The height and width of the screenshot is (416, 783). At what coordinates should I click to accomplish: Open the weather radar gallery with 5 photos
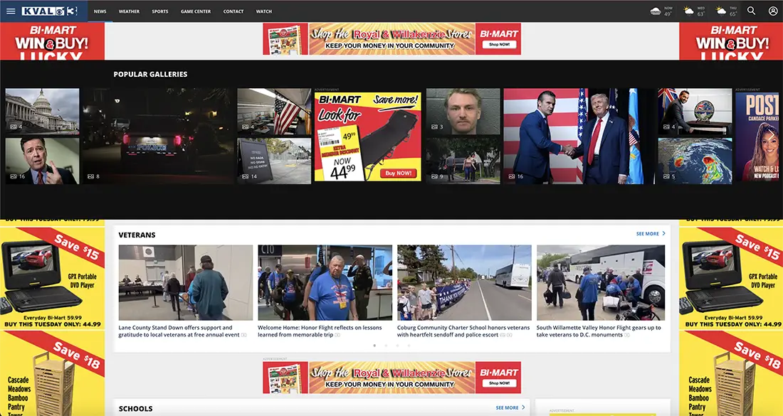coord(695,161)
